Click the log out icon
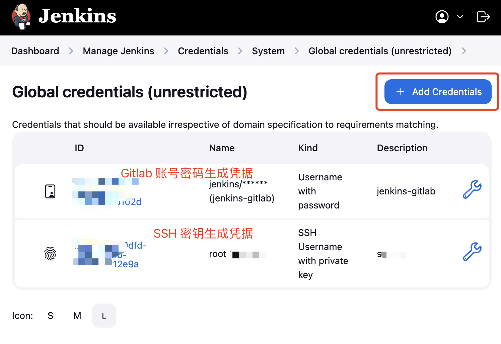 pos(483,16)
